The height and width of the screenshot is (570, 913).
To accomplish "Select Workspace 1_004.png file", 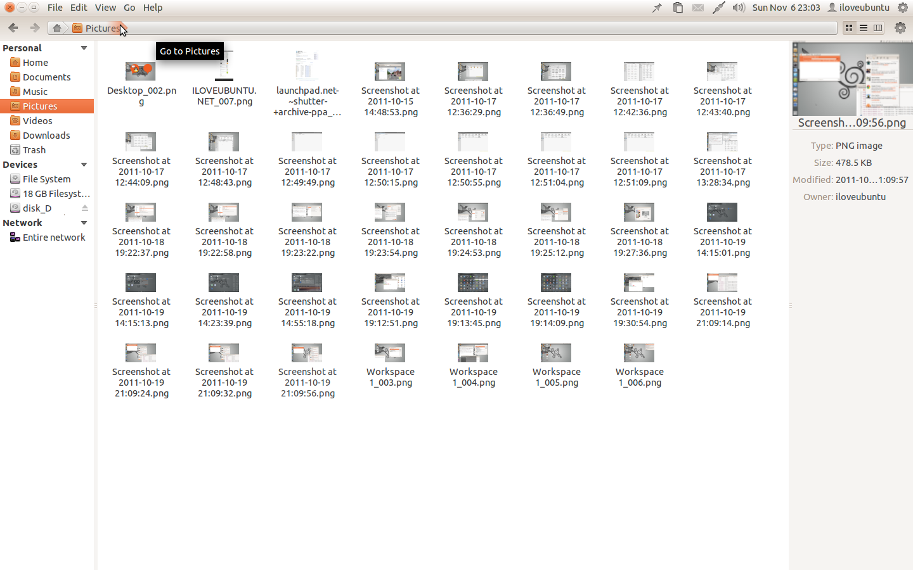I will point(473,365).
